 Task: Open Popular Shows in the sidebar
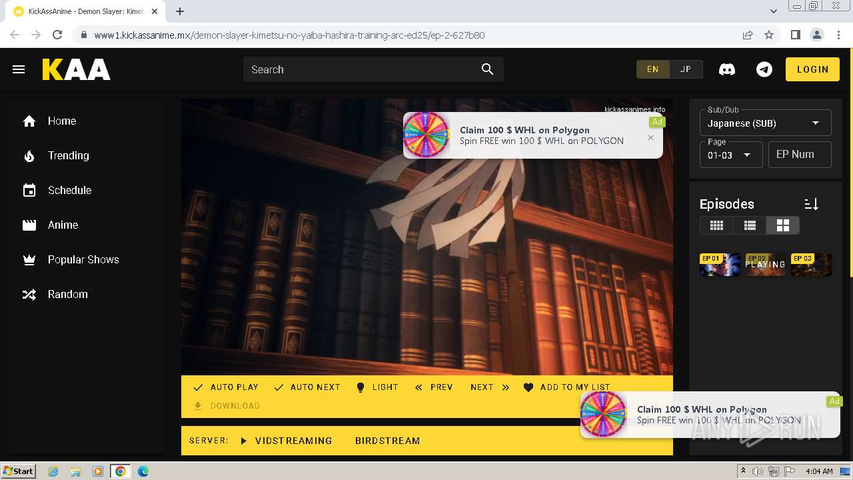(83, 259)
